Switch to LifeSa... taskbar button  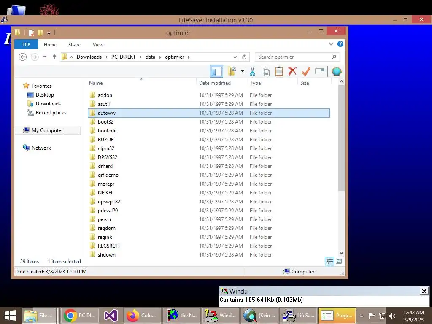299,316
